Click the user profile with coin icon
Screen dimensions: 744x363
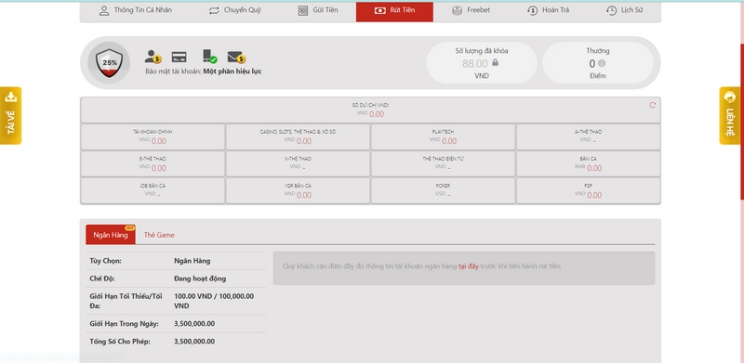[153, 57]
